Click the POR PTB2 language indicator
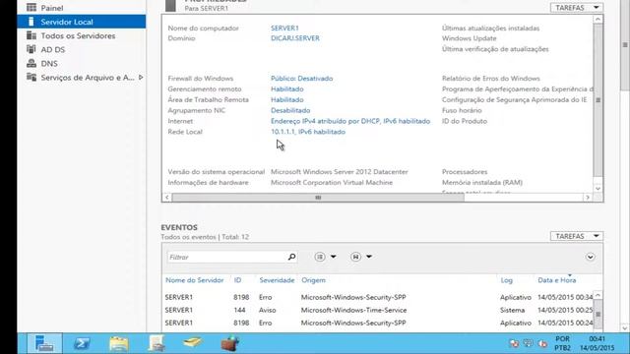 point(562,343)
